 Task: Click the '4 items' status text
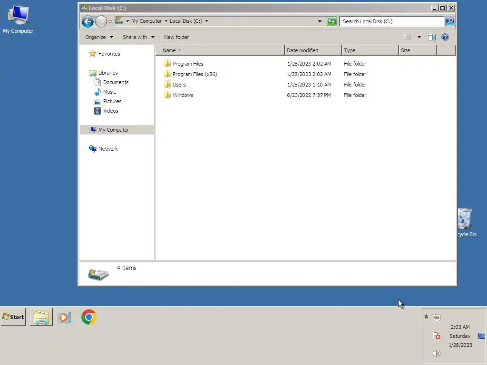coord(127,268)
